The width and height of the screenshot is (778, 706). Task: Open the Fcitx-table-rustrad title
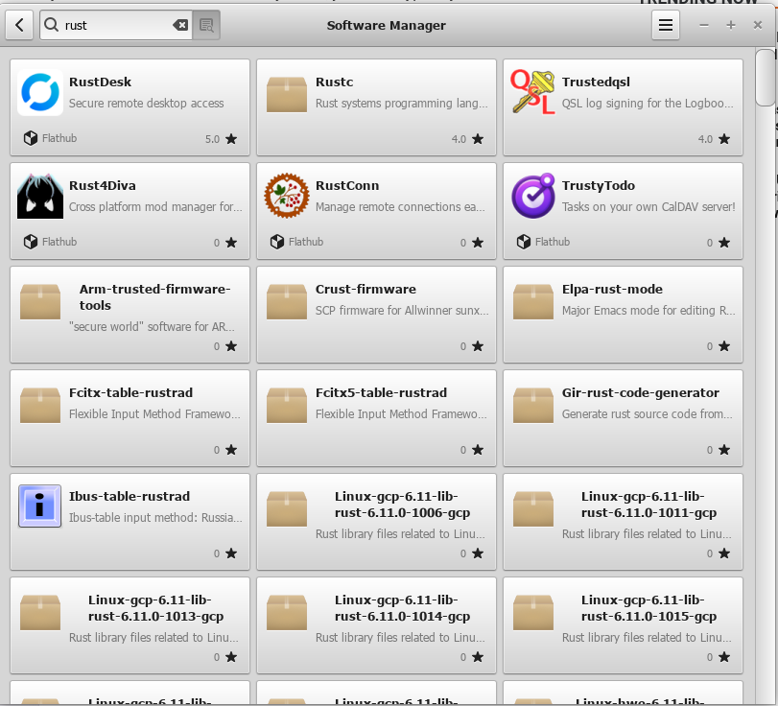click(131, 393)
